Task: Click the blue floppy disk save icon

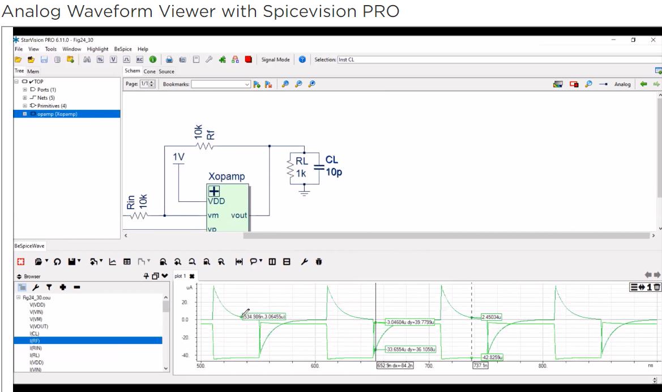Action: 44,59
